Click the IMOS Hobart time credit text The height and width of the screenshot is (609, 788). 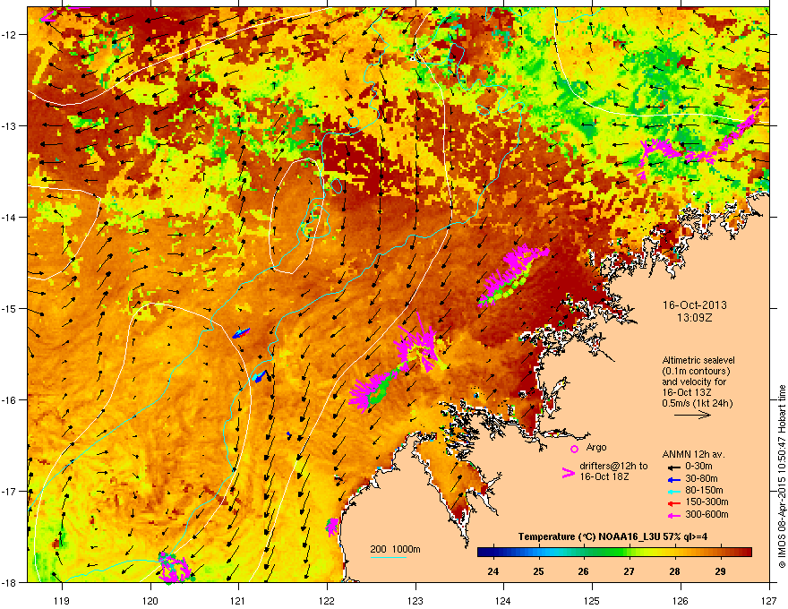(x=782, y=476)
